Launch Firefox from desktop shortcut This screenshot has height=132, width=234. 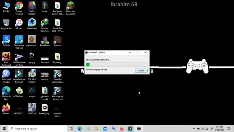pyautogui.click(x=6, y=109)
